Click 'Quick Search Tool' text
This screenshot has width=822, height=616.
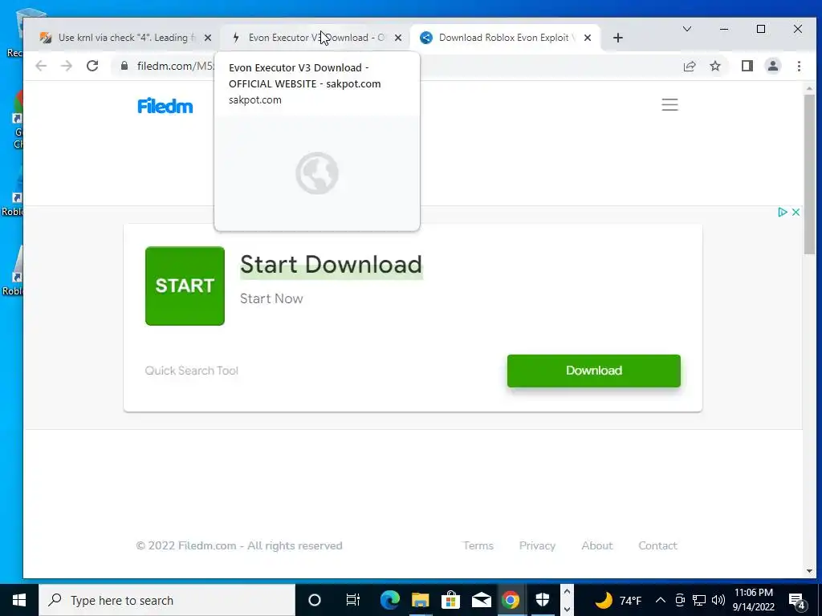[191, 371]
